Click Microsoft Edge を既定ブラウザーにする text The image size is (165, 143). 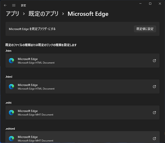32,29
